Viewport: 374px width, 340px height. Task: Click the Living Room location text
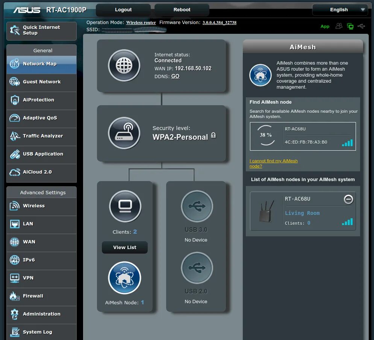[302, 213]
